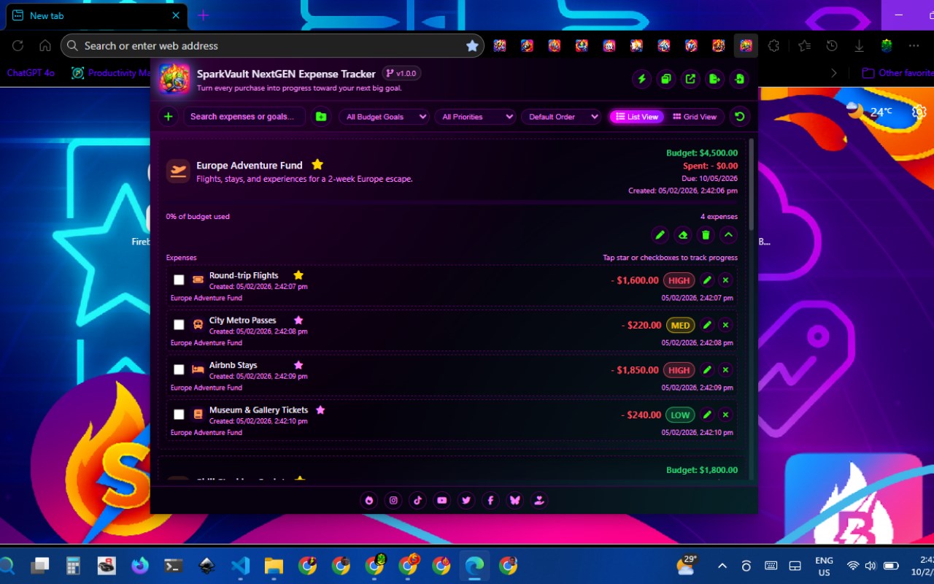Viewport: 934px width, 584px height.
Task: Click the copy/duplicate icon in header
Action: pos(665,79)
